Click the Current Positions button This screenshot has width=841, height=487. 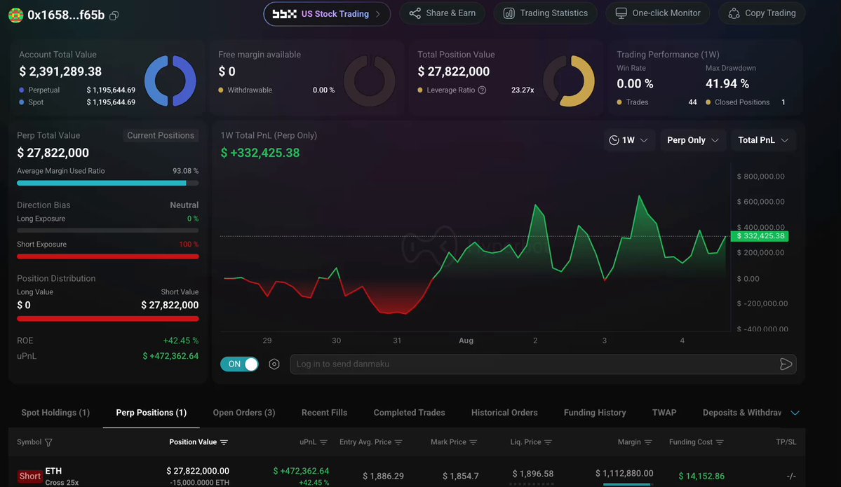coord(161,135)
